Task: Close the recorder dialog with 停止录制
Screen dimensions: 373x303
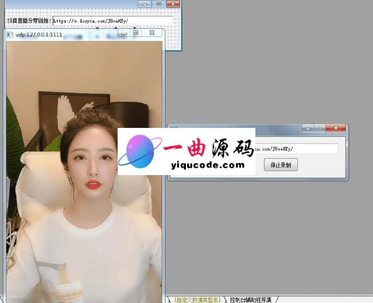Action: (x=336, y=129)
